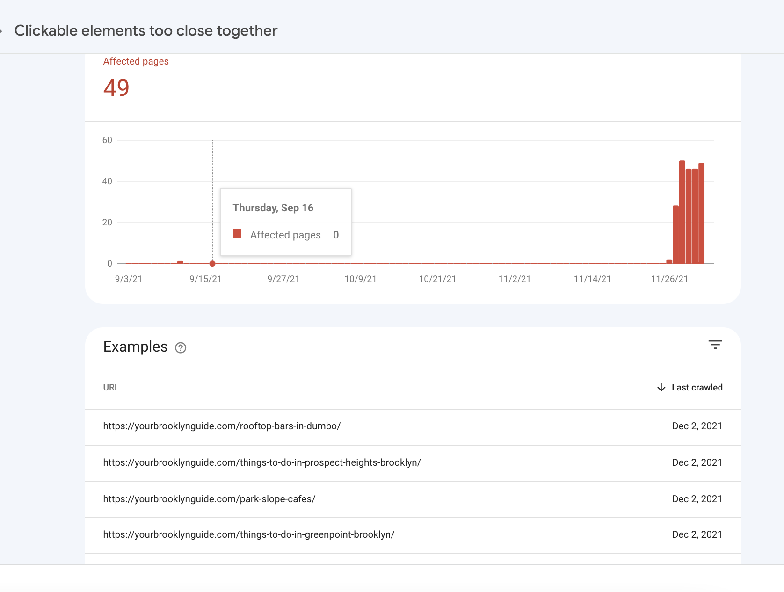Open things-to-do-in-prospect-heights-brooklyn URL row

click(x=413, y=463)
